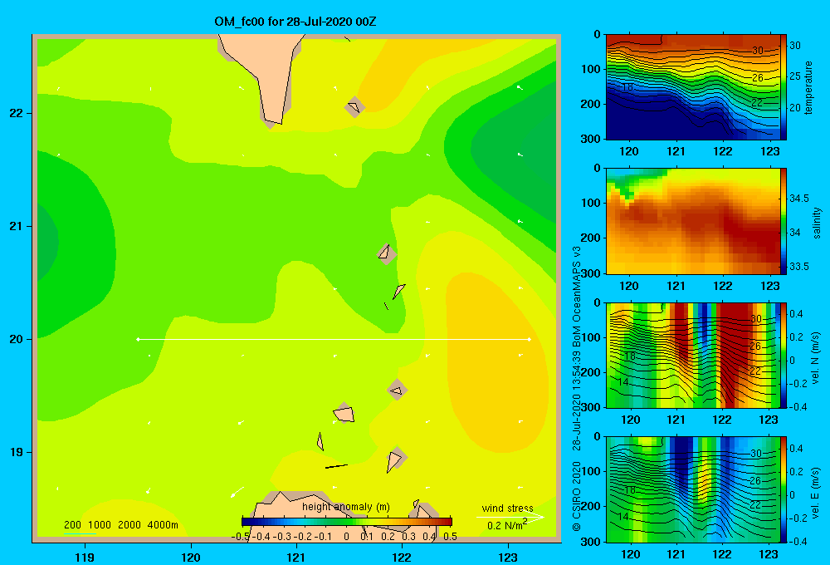
Task: Click the '0.2 N/m2' wind scale value
Action: 507,525
